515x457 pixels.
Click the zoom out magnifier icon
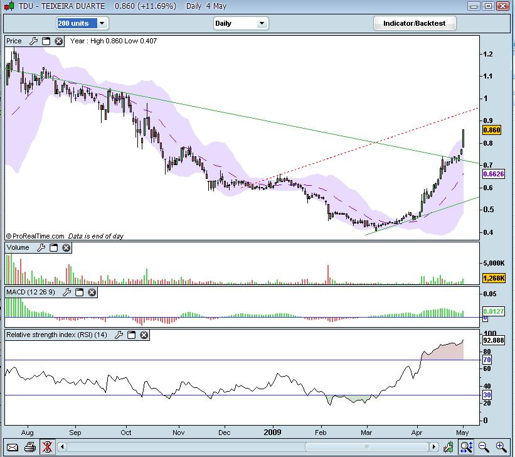[484, 447]
